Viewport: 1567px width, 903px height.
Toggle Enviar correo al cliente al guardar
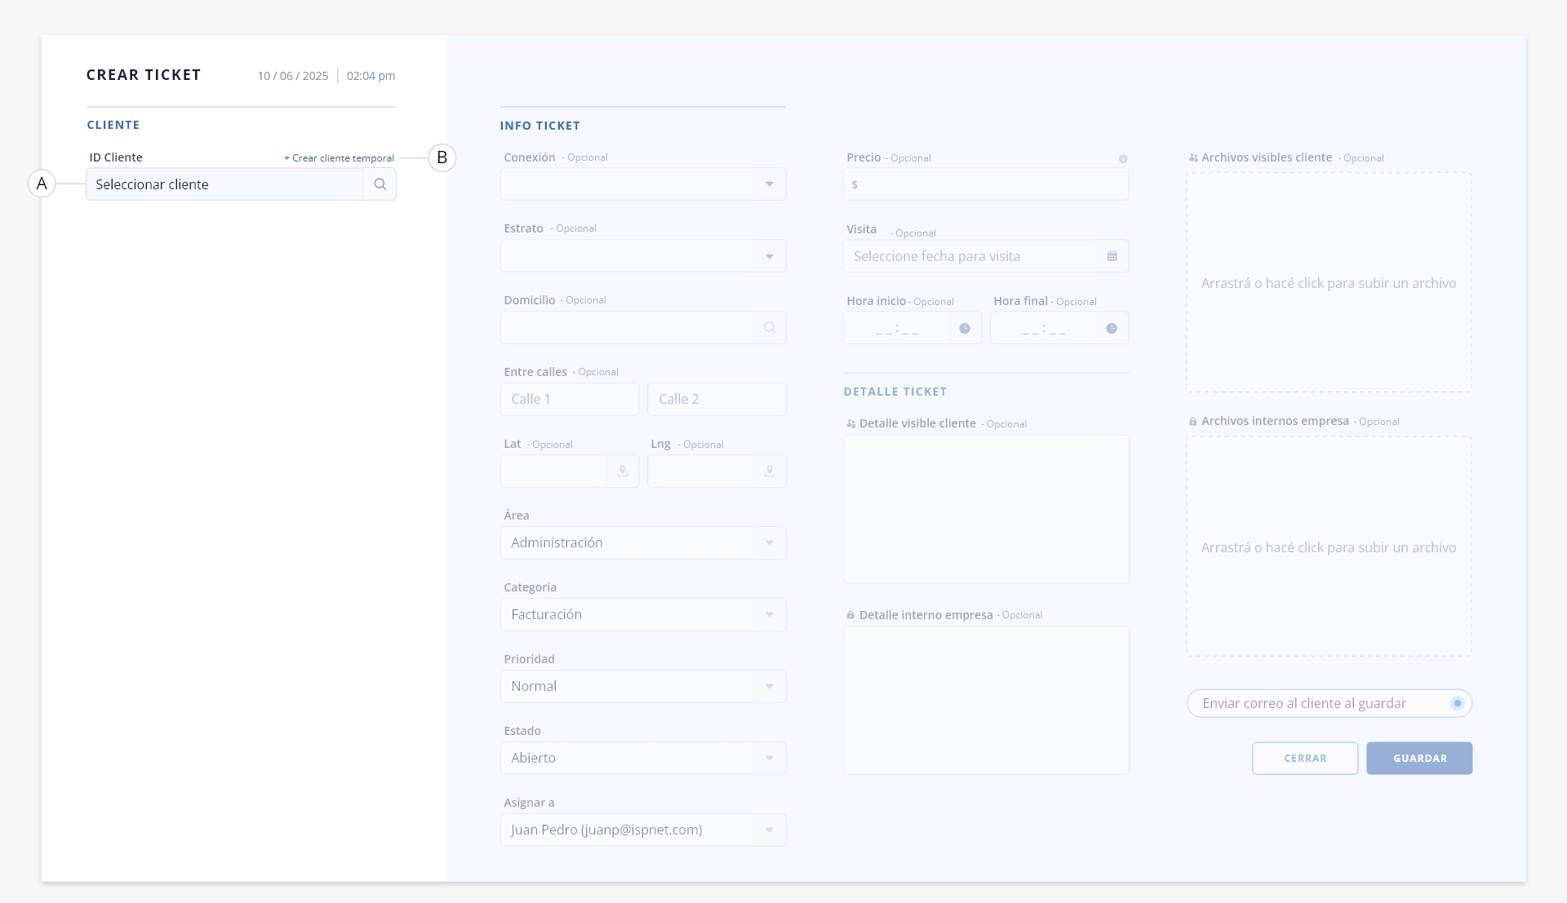[1458, 703]
